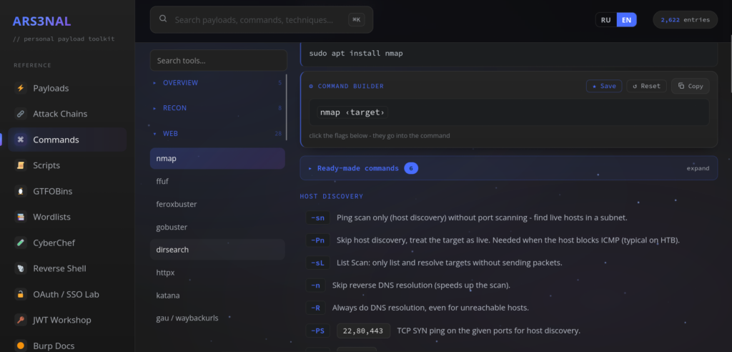732x352 pixels.
Task: Open the Wordlists books icon
Action: pos(21,217)
